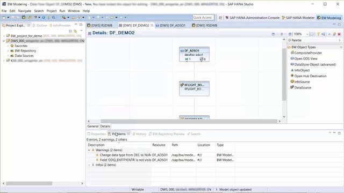Click the Location column header
This screenshot has width=344, height=193.
(x=204, y=145)
